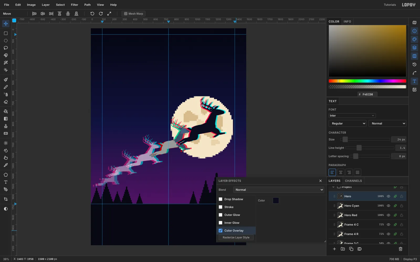
Task: Open the History panel icon in right sidebar
Action: point(414,64)
